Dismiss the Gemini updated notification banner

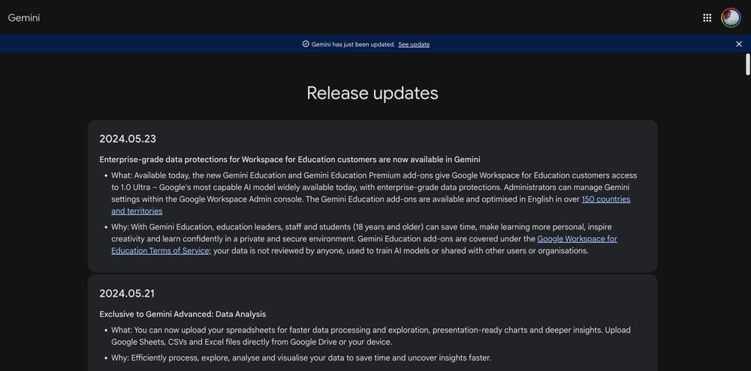pos(739,44)
